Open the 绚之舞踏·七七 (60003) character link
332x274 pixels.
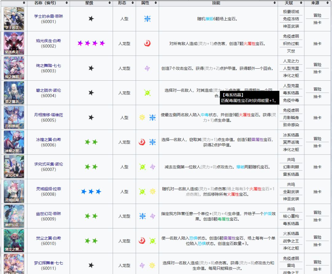coord(49,66)
